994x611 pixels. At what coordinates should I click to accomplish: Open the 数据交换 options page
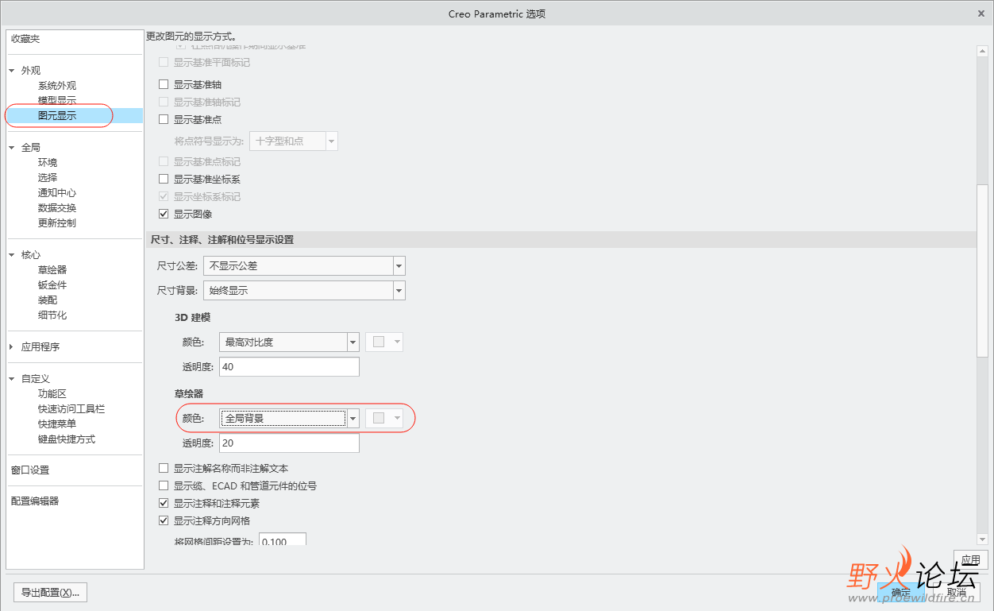coord(57,208)
